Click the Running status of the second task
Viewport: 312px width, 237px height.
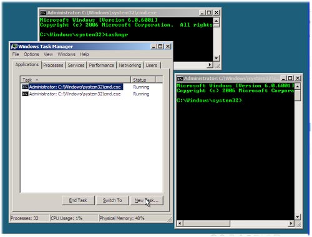tap(141, 94)
